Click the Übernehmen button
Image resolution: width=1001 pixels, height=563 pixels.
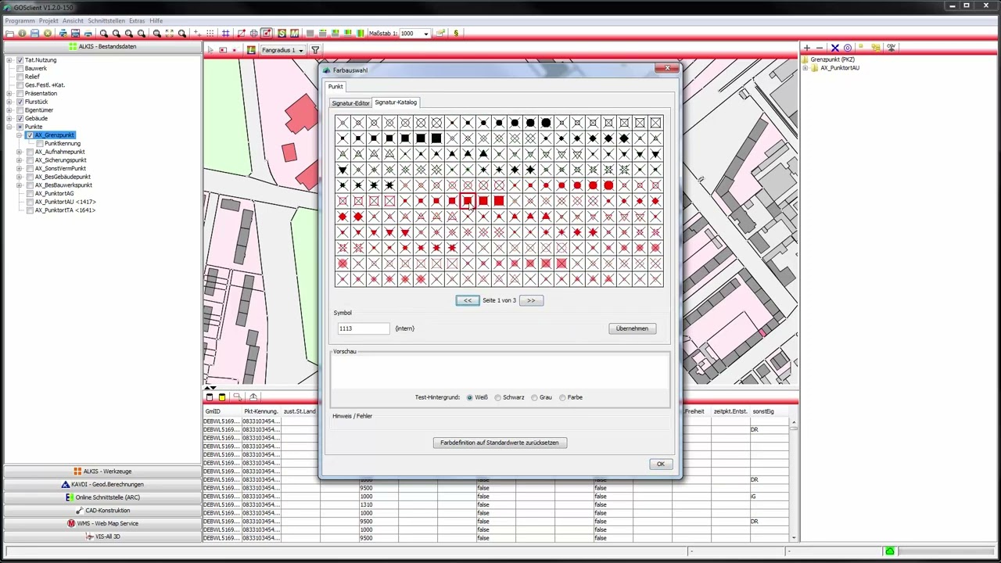click(632, 328)
